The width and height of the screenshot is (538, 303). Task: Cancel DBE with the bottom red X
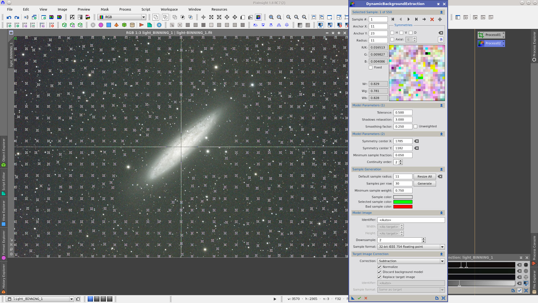point(366,298)
